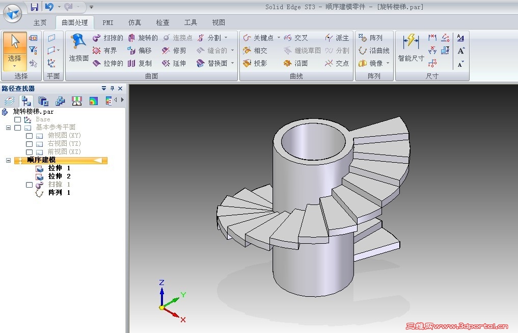Select the 拉伸 1 feature

[54, 168]
